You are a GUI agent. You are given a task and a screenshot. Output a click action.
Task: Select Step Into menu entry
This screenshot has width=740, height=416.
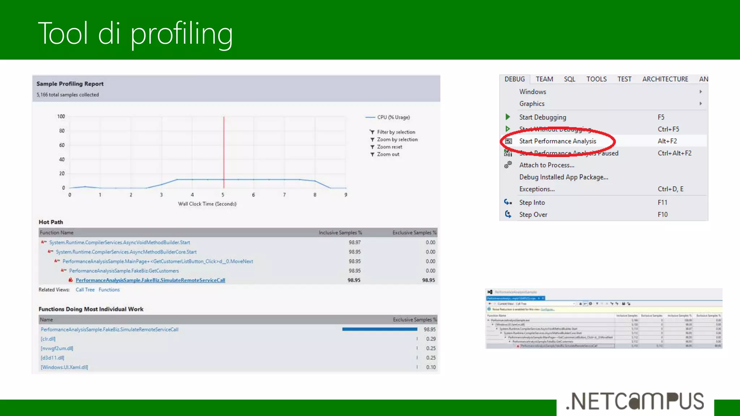point(603,203)
